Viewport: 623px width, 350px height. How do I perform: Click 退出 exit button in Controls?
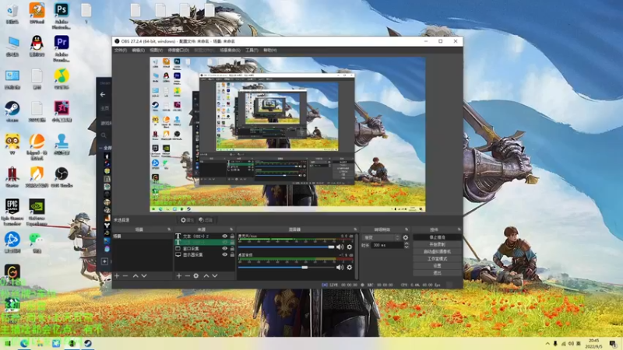click(x=437, y=273)
